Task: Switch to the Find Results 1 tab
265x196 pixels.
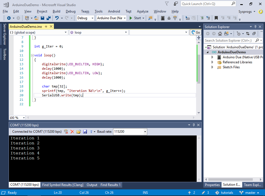Action: pos(111,185)
